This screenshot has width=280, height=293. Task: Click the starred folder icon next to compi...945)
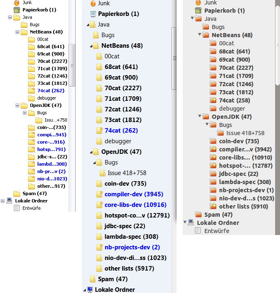coord(31,135)
